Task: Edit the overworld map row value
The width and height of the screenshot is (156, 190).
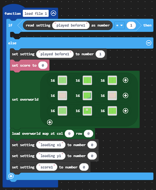Action: pos(89,133)
